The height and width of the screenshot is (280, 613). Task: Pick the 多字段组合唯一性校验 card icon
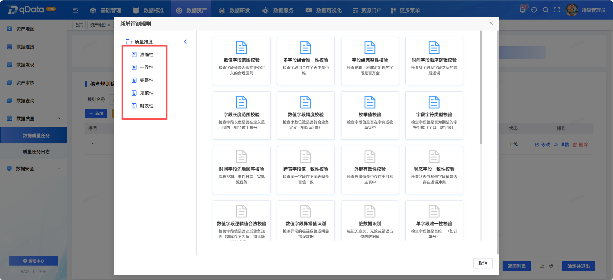tap(306, 48)
